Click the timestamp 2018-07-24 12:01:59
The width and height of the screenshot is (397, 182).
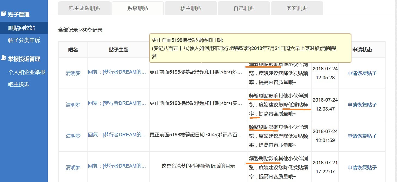[325, 136]
